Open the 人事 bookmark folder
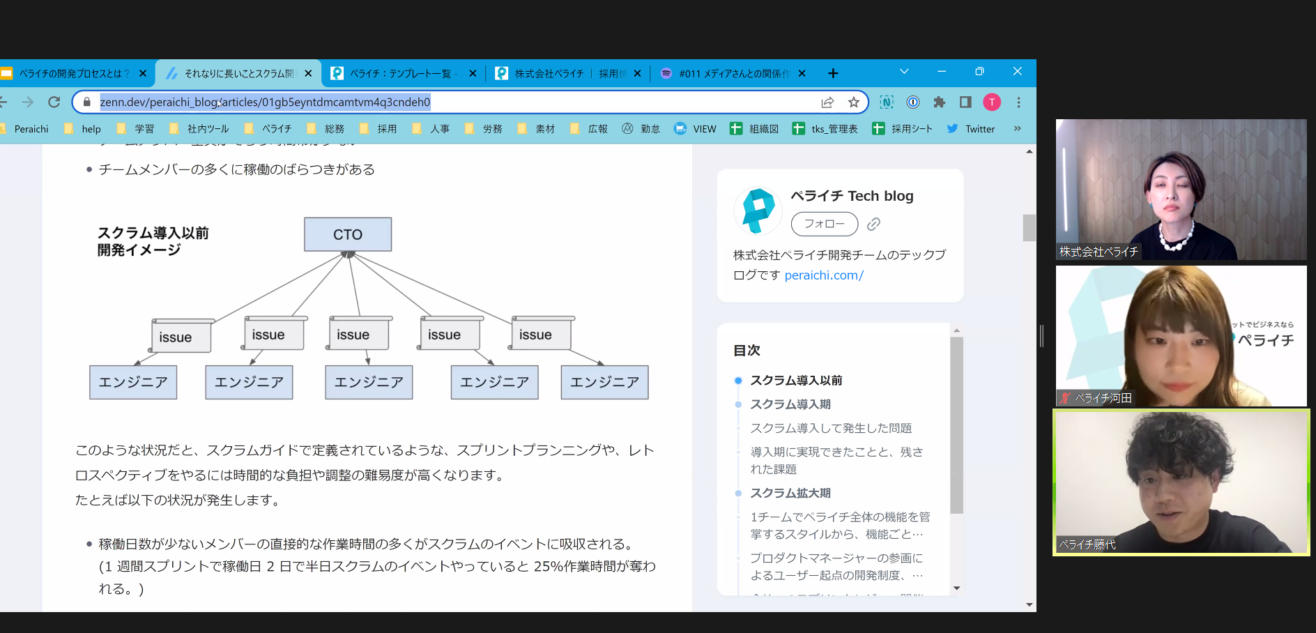This screenshot has height=633, width=1316. point(431,129)
